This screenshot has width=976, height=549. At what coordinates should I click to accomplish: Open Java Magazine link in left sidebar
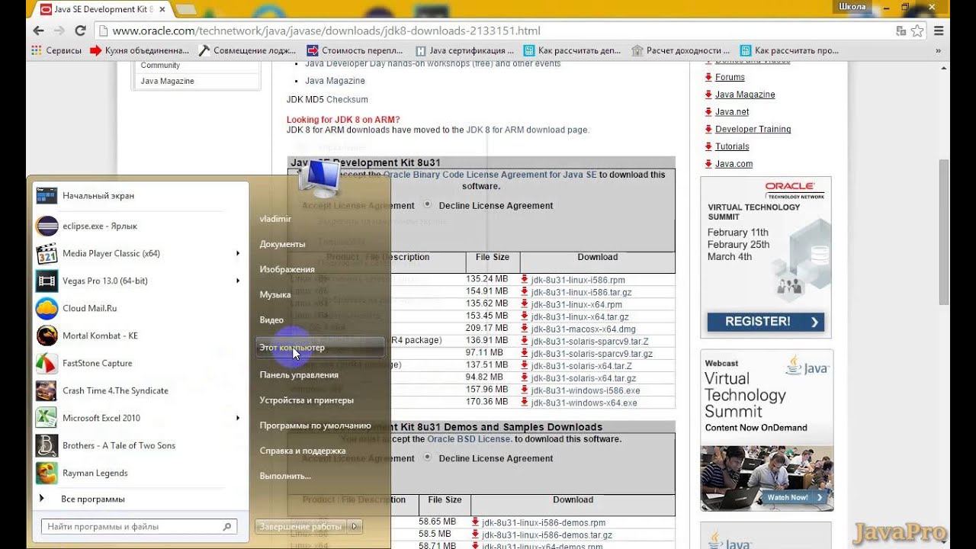(167, 81)
